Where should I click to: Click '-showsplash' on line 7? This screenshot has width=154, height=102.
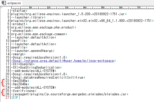21,31
